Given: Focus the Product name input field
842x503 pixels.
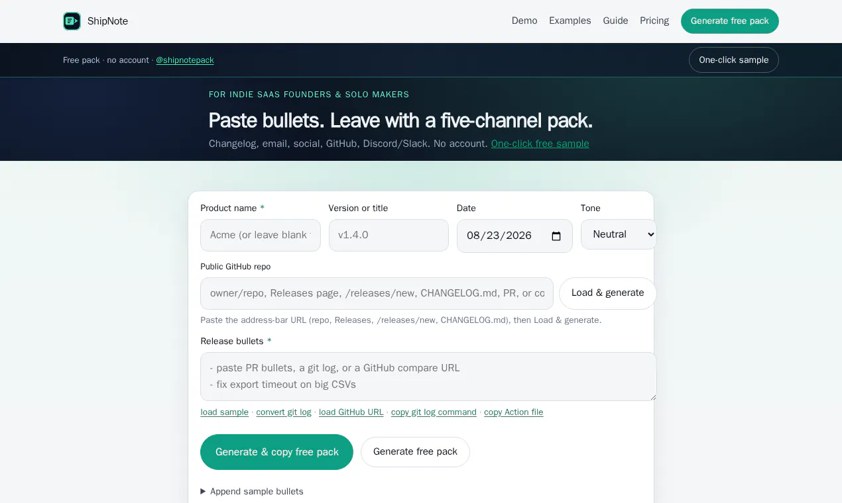Looking at the screenshot, I should (x=261, y=235).
